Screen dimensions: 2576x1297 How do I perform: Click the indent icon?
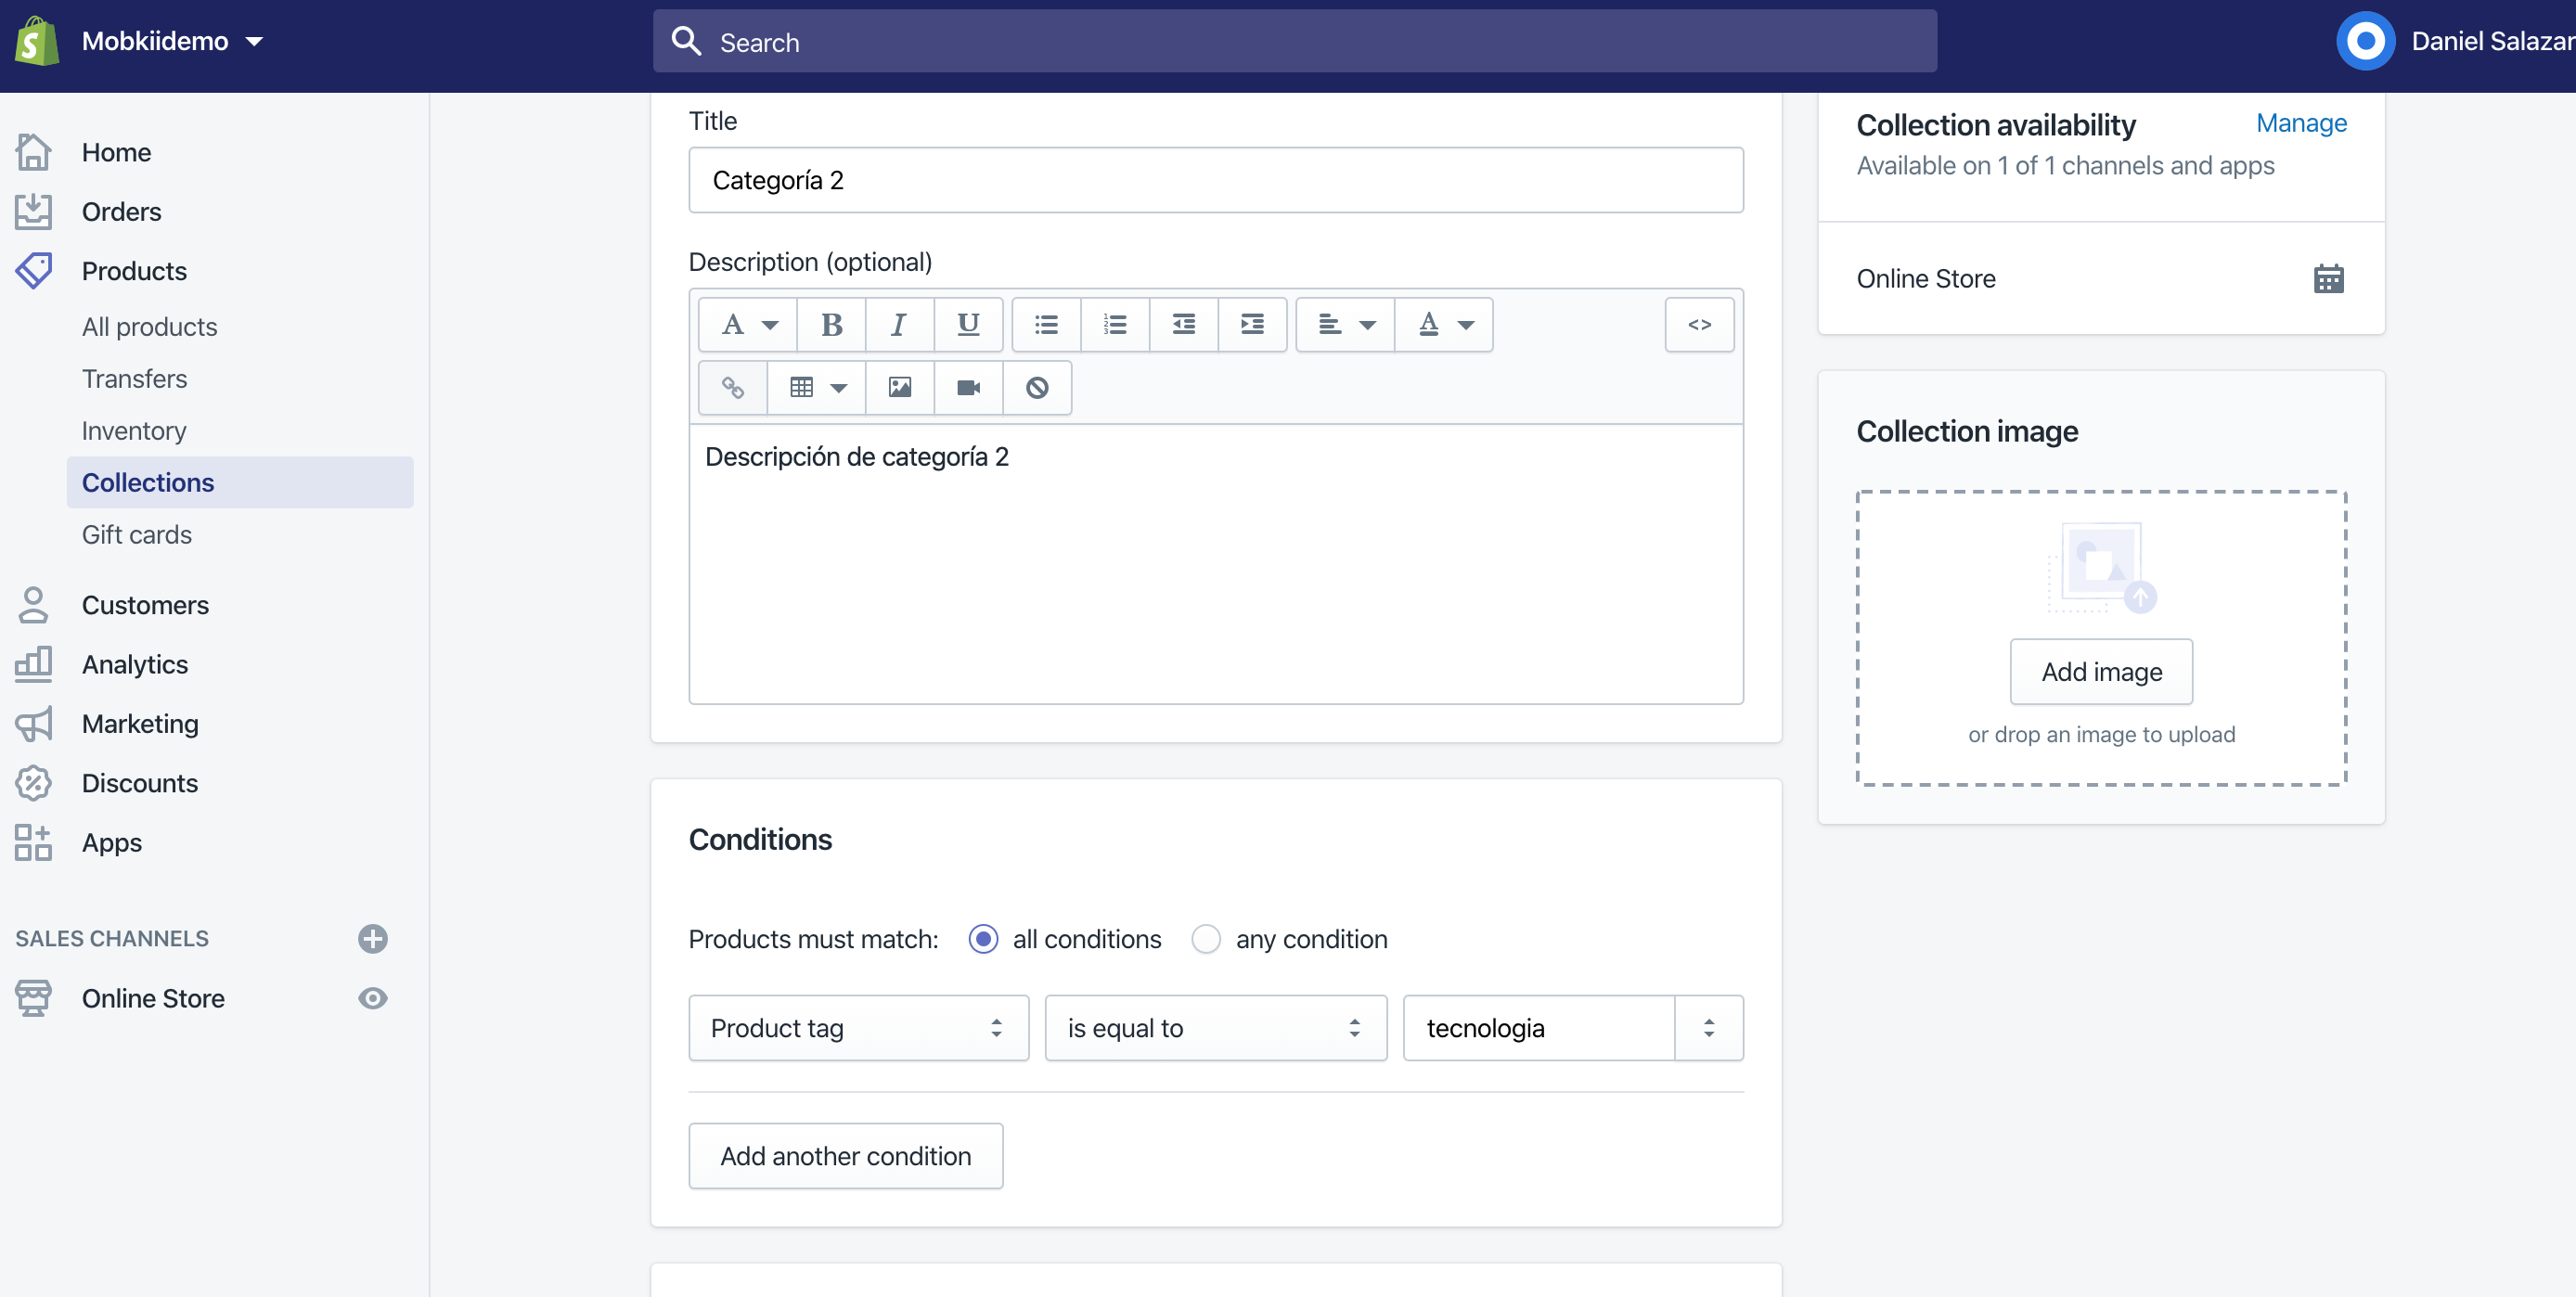tap(1252, 324)
